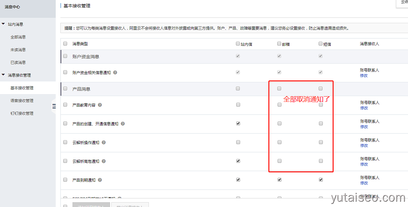Click the 消息中心 sidebar title

tap(12, 7)
